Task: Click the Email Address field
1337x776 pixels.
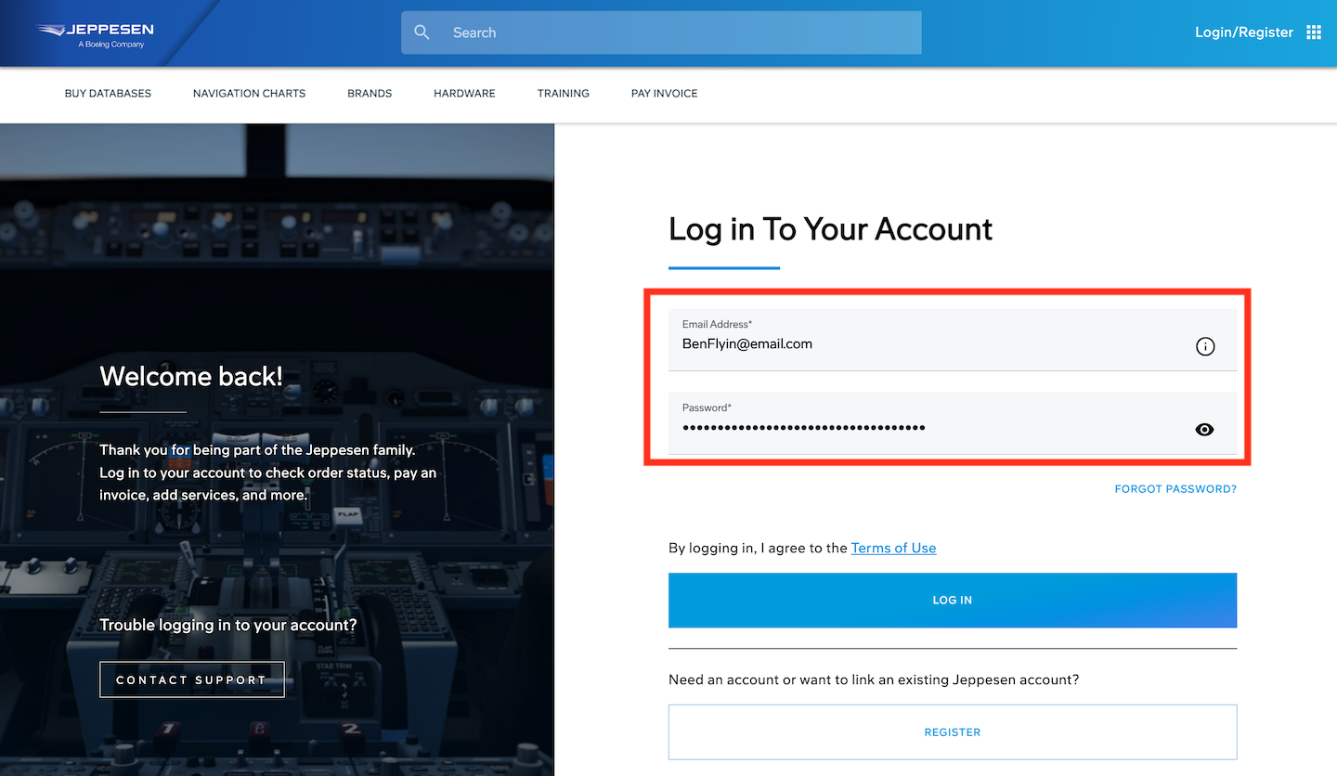Action: (953, 340)
